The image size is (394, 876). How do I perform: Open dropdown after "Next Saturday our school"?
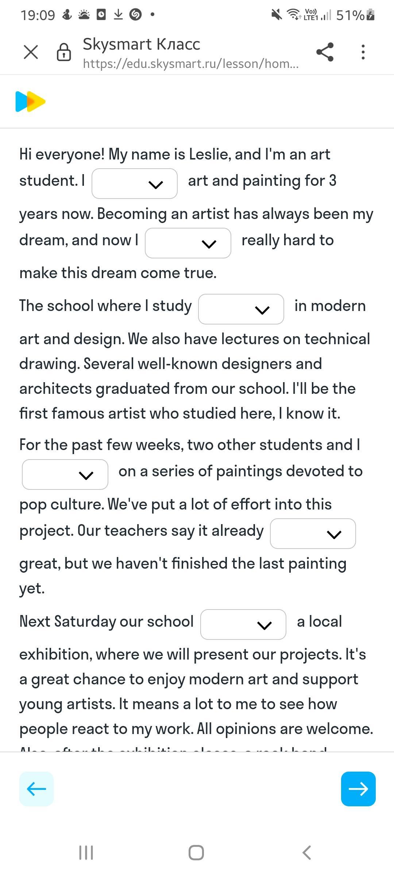pos(243,625)
